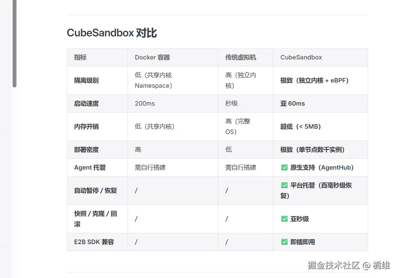398x278 pixels.
Task: Select the "E2B SDK 兼容" row label
Action: [x=94, y=242]
